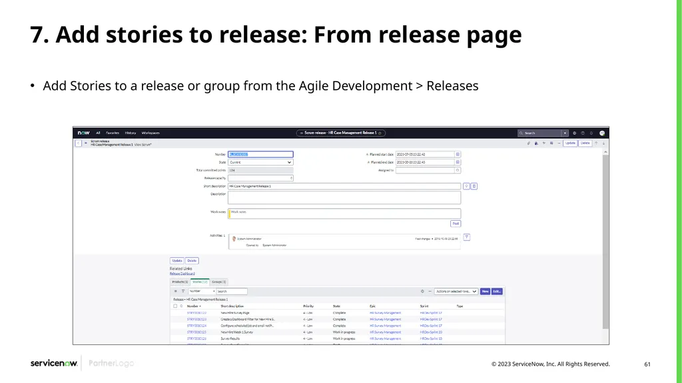Open the State dropdown showing Current

click(260, 162)
